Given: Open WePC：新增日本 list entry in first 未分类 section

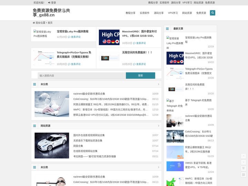Looking at the screenshot, I should [111, 110].
